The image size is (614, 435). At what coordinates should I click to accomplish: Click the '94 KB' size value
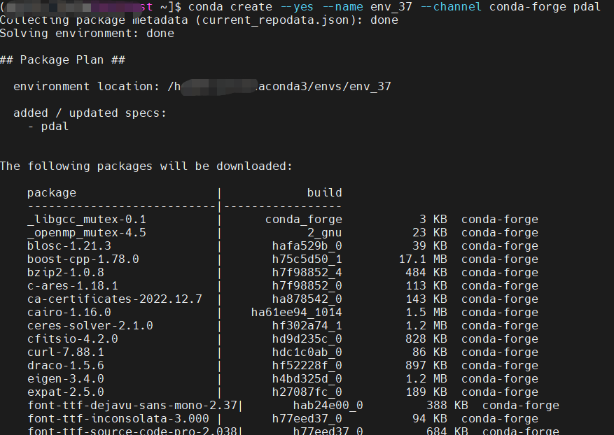[430, 419]
